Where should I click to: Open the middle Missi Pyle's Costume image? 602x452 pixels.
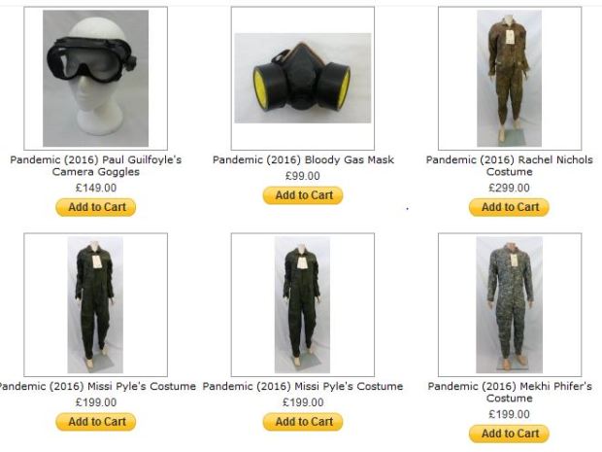303,305
